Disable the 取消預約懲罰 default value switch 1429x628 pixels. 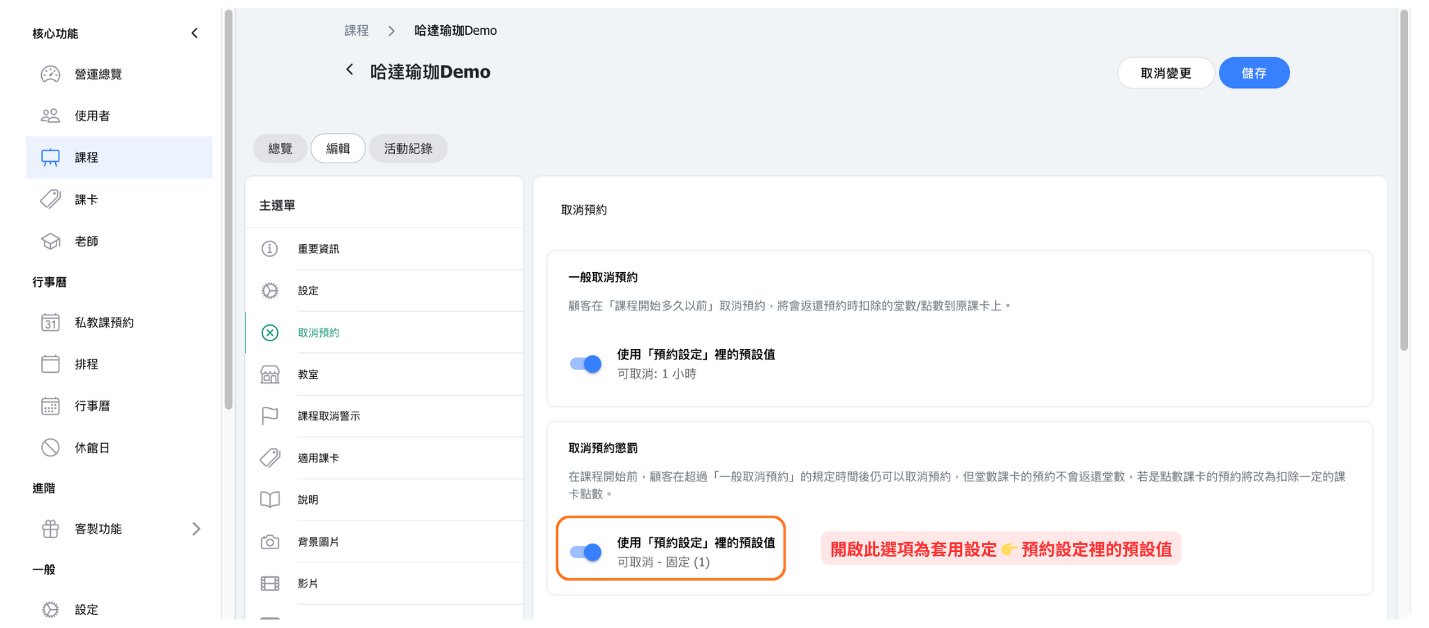click(585, 553)
